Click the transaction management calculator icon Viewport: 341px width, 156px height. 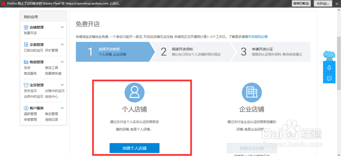pyautogui.click(x=26, y=44)
